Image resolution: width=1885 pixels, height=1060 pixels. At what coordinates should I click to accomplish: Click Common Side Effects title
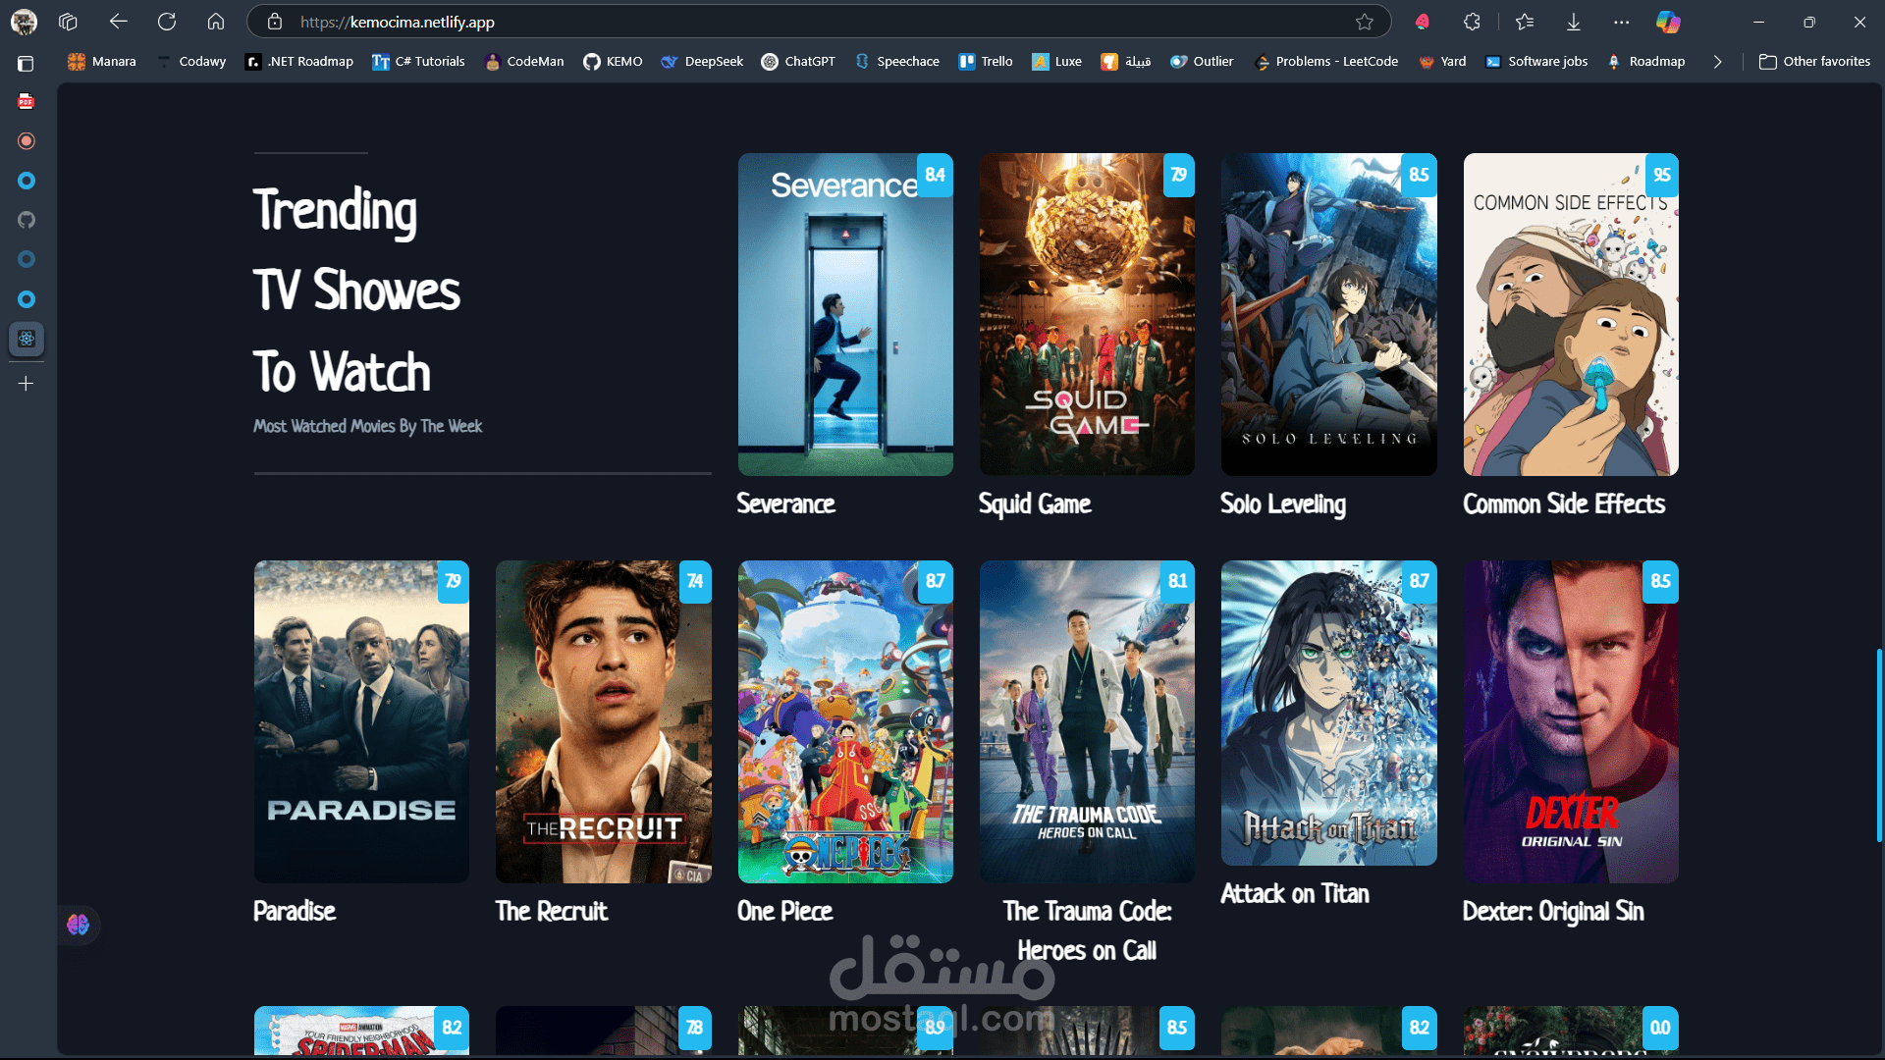click(1564, 503)
